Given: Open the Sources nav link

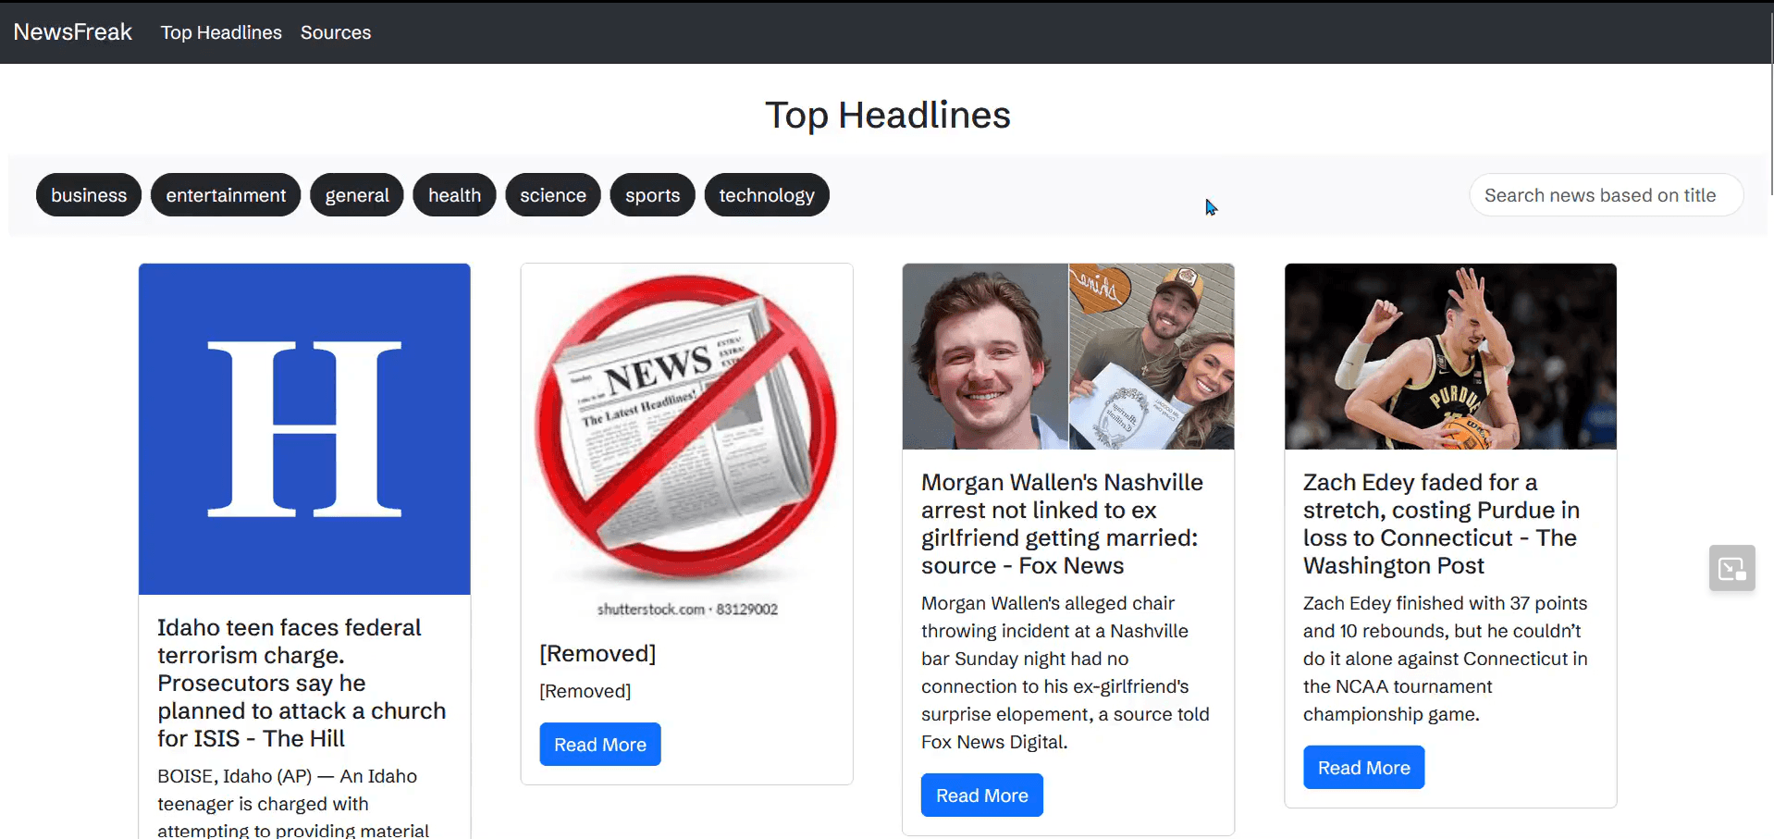Looking at the screenshot, I should (x=336, y=32).
